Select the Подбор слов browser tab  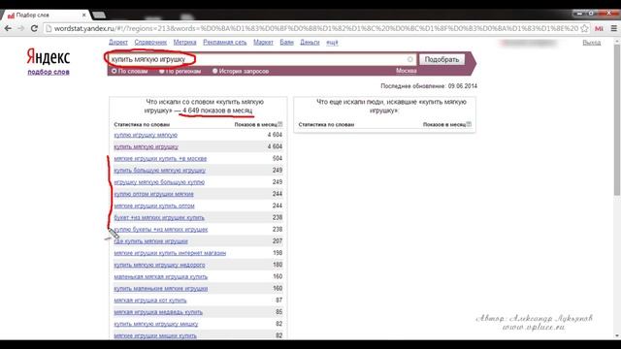pyautogui.click(x=46, y=16)
